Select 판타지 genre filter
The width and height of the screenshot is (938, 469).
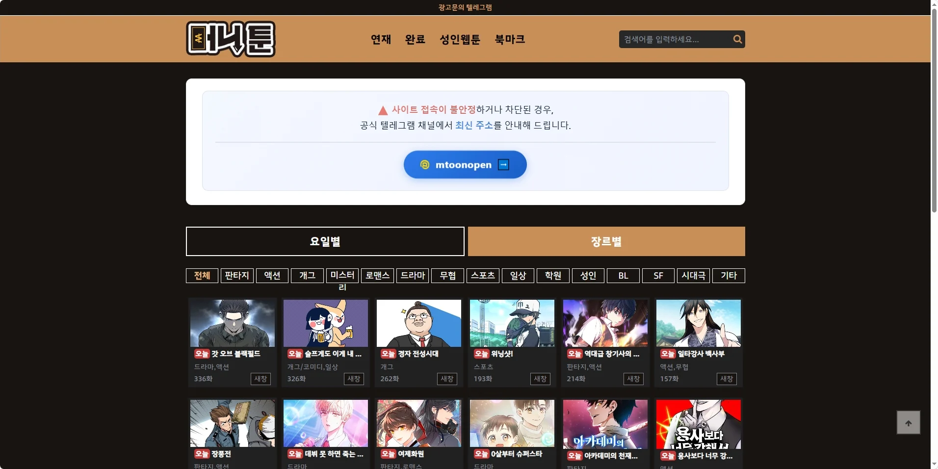[x=237, y=276]
